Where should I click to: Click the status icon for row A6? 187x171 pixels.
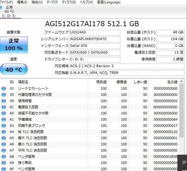(4, 144)
